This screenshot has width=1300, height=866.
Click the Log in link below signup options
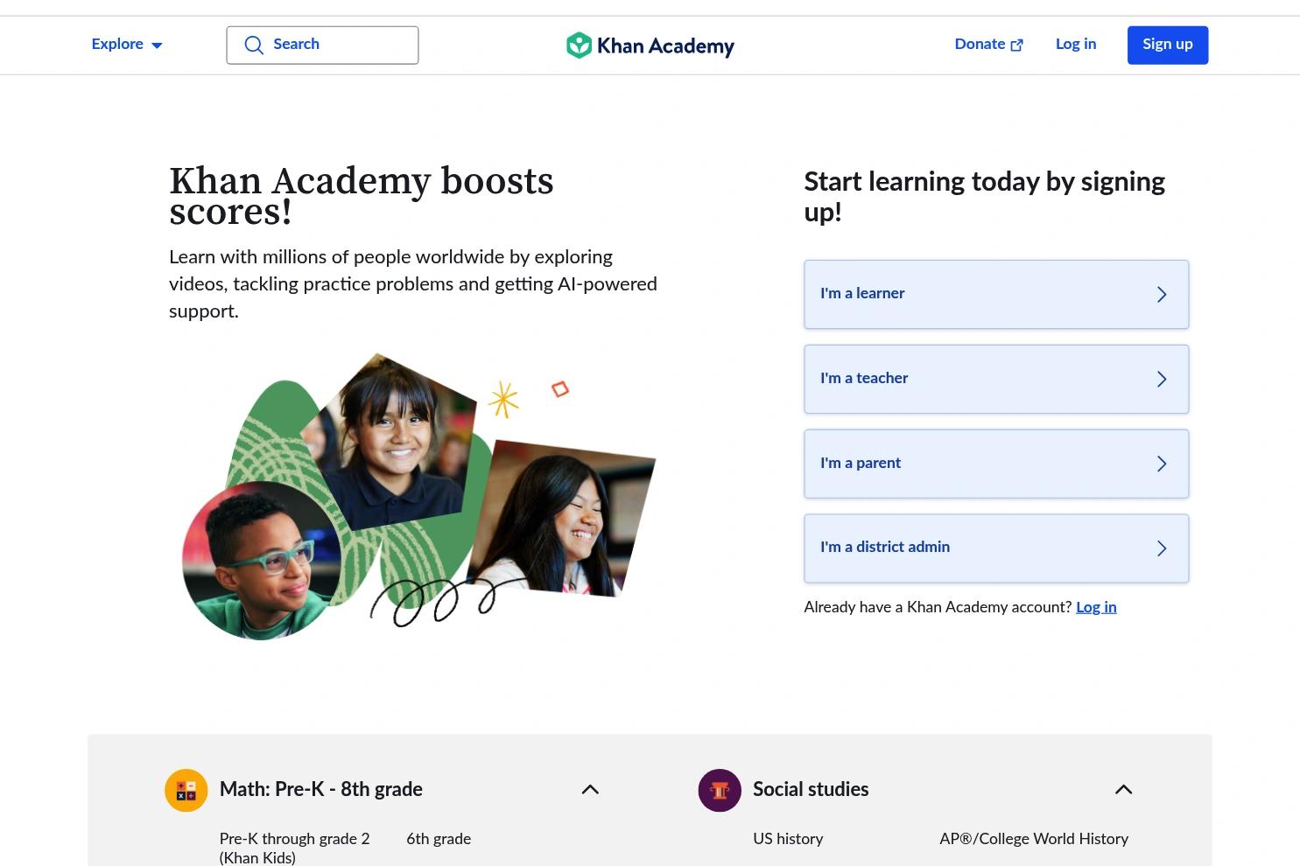click(1096, 607)
